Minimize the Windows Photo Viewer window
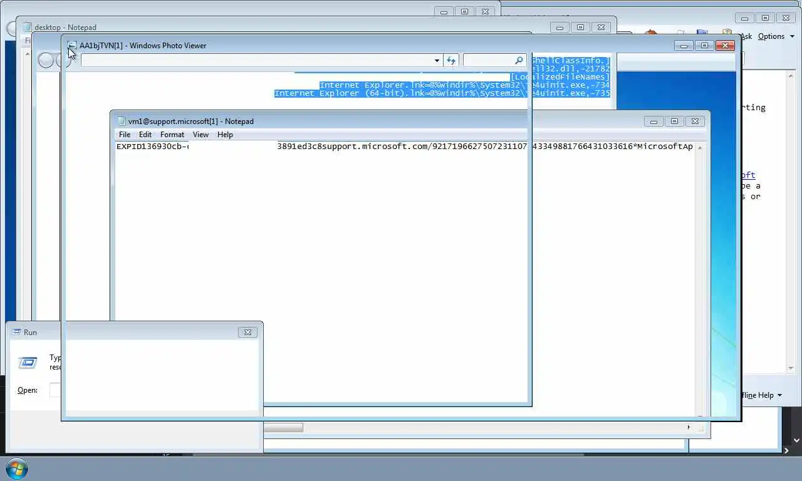The height and width of the screenshot is (481, 802). [684, 46]
